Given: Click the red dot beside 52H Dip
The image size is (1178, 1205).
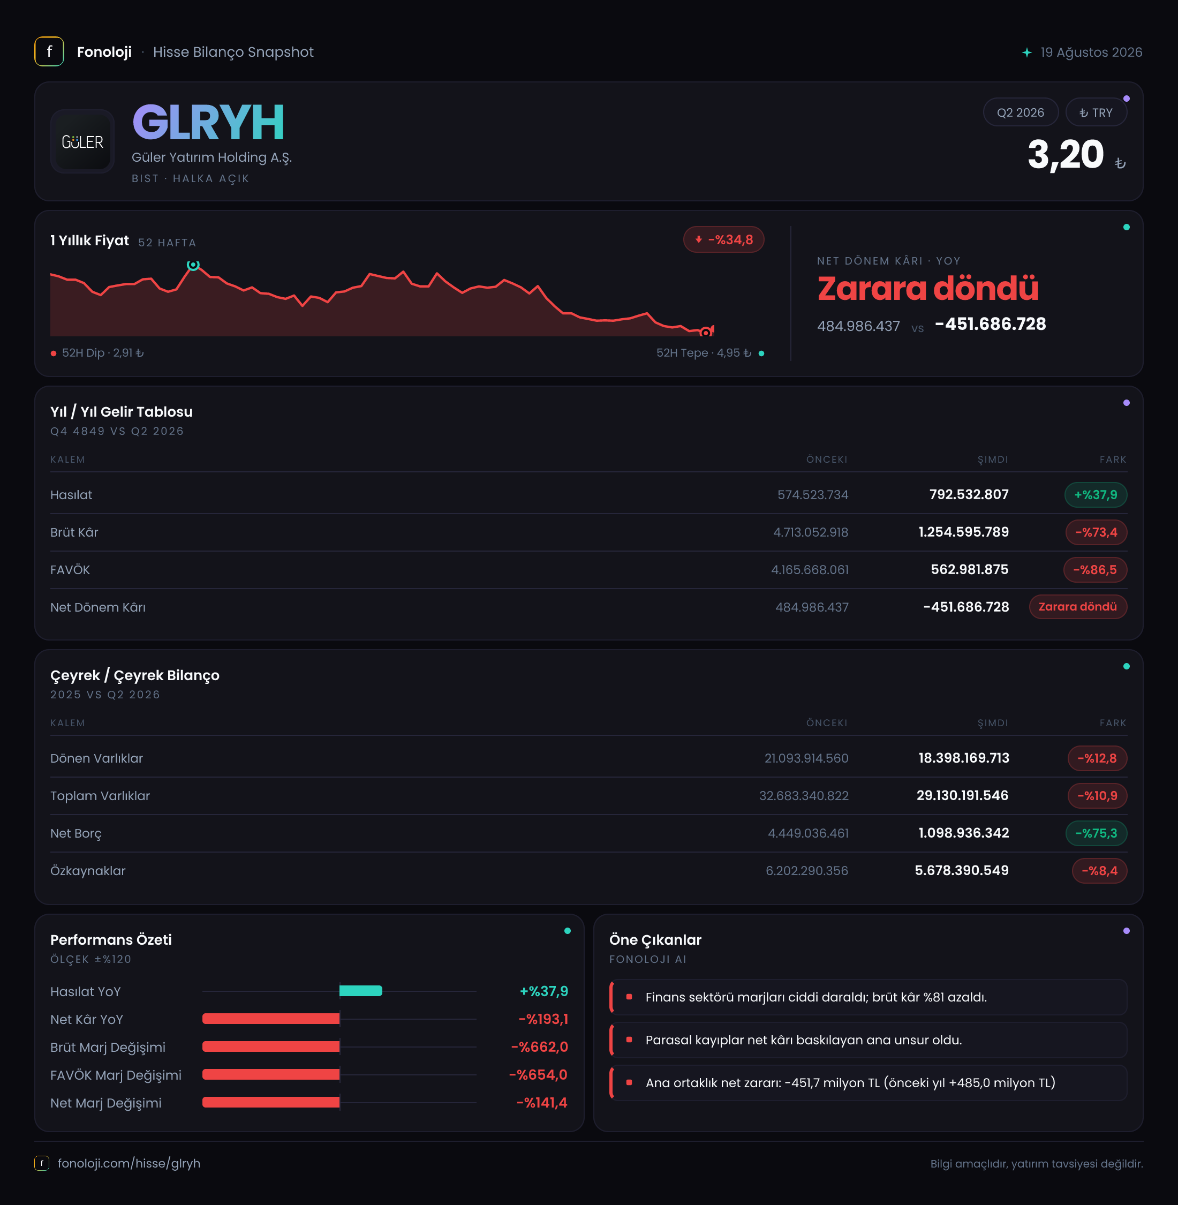Looking at the screenshot, I should click(54, 353).
